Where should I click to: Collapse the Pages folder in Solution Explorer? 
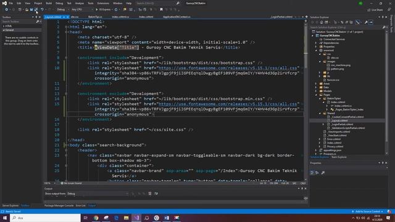[x=316, y=95]
